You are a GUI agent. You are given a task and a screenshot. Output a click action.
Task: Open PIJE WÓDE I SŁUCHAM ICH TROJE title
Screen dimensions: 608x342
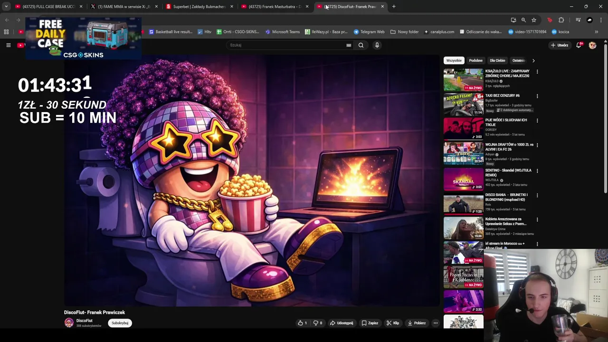506,122
